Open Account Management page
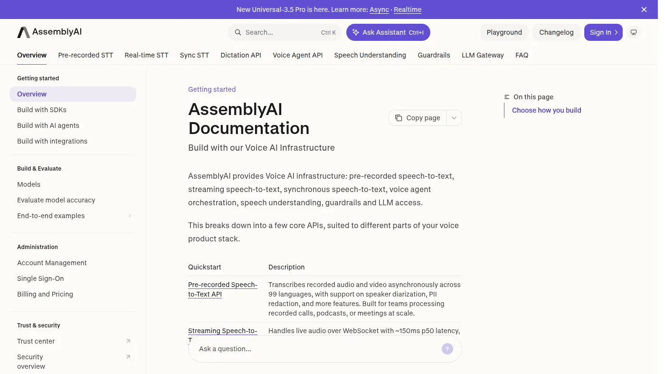665x374 pixels. click(73, 263)
